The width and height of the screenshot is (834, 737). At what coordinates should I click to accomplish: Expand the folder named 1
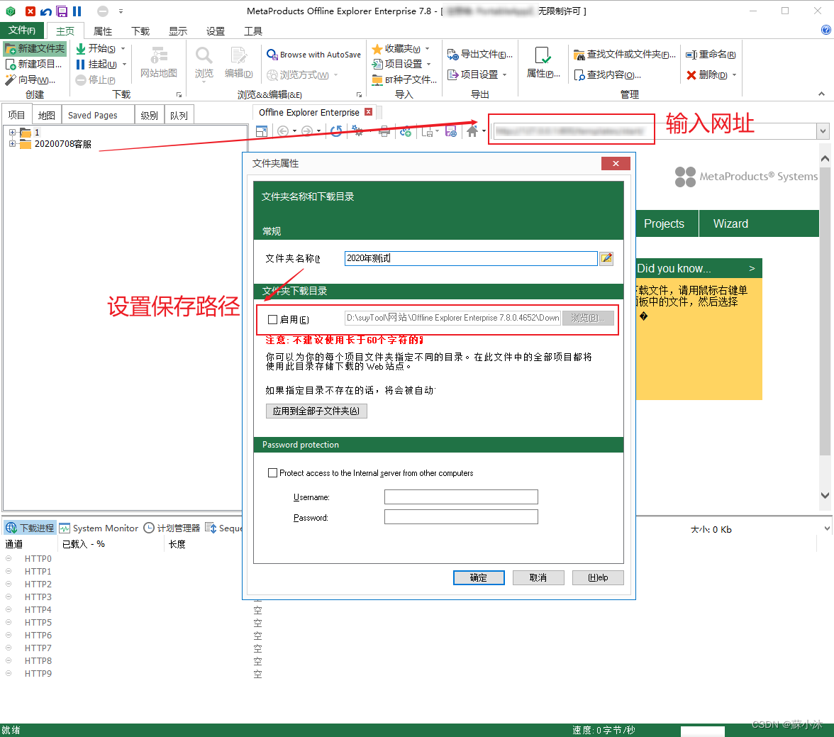pyautogui.click(x=11, y=132)
